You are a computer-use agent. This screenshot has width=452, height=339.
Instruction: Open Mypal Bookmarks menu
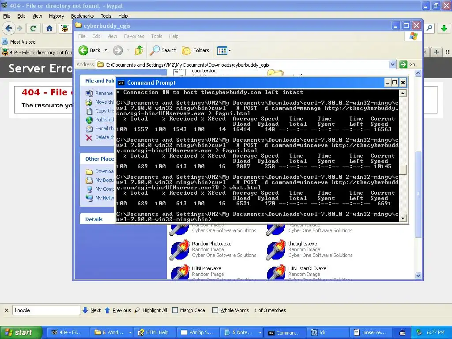82,16
